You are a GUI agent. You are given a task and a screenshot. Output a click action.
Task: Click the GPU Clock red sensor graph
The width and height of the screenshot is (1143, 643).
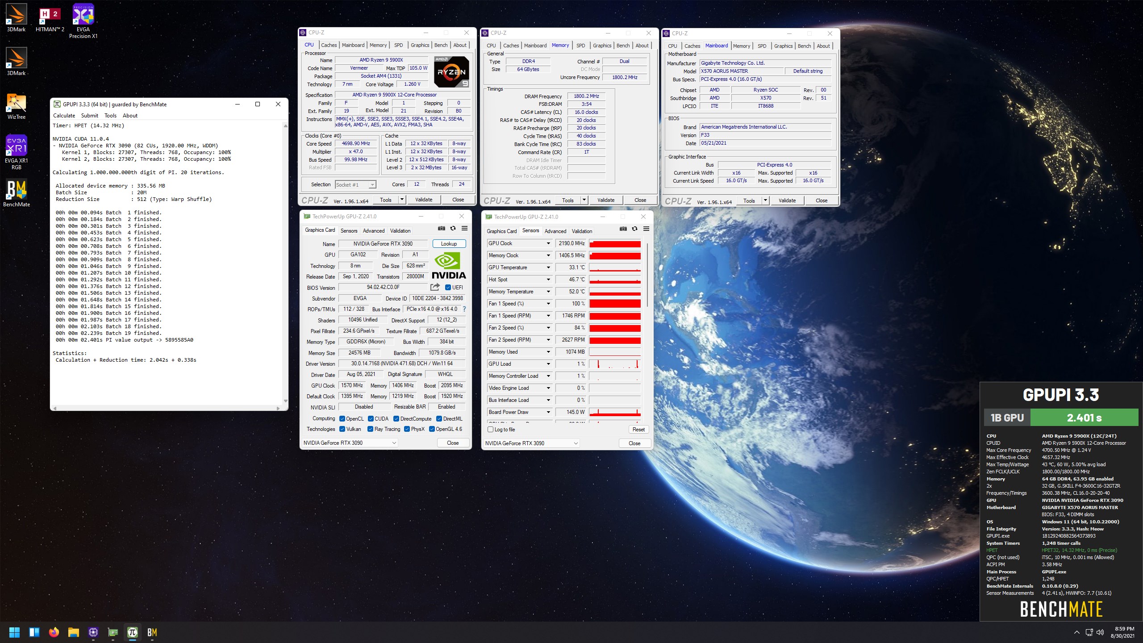[615, 243]
